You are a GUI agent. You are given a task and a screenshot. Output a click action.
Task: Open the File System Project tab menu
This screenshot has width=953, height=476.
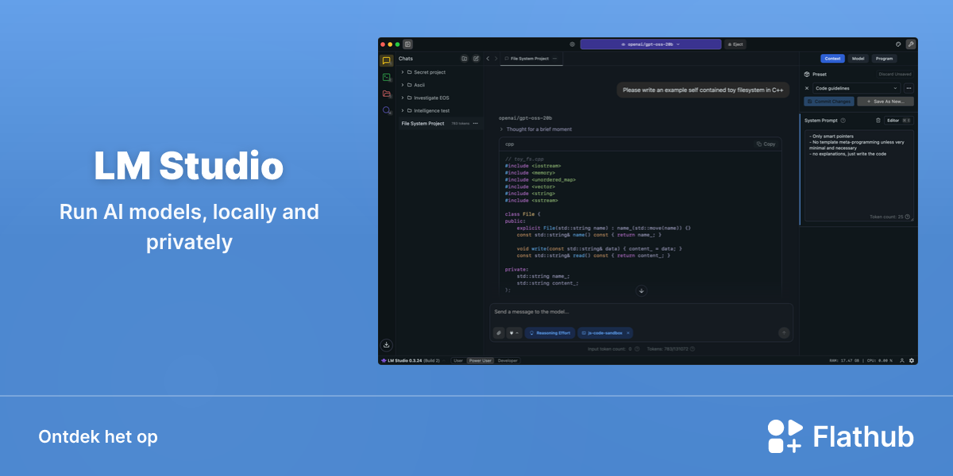(555, 59)
